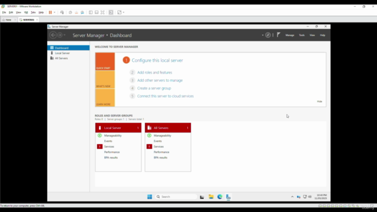Open the VMware Help menu
The image size is (377, 212).
(x=41, y=12)
